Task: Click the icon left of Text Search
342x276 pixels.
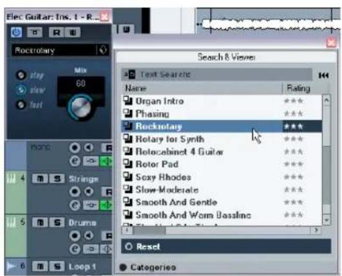Action: click(129, 75)
